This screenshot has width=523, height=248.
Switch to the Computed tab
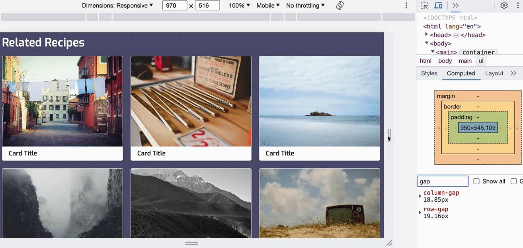coord(461,73)
